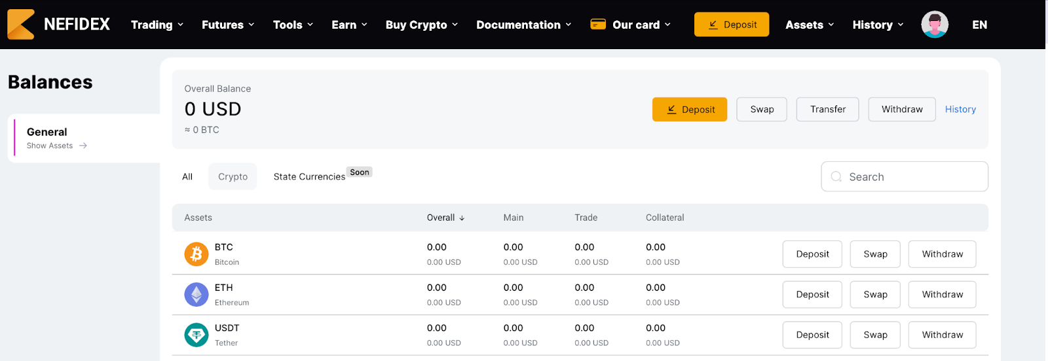
Task: Click the Trade column header
Action: [586, 218]
